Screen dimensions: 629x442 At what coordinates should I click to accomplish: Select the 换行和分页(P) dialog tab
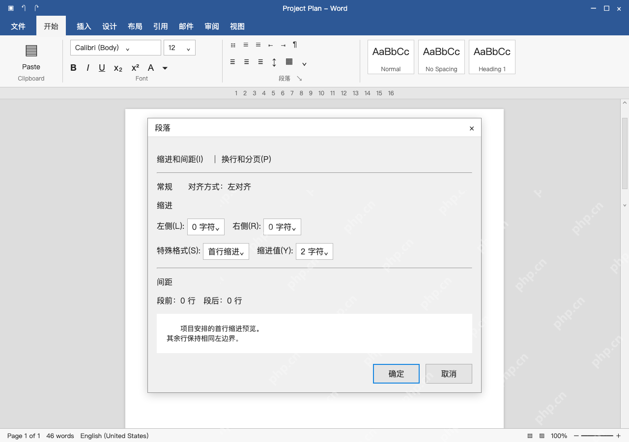(246, 159)
